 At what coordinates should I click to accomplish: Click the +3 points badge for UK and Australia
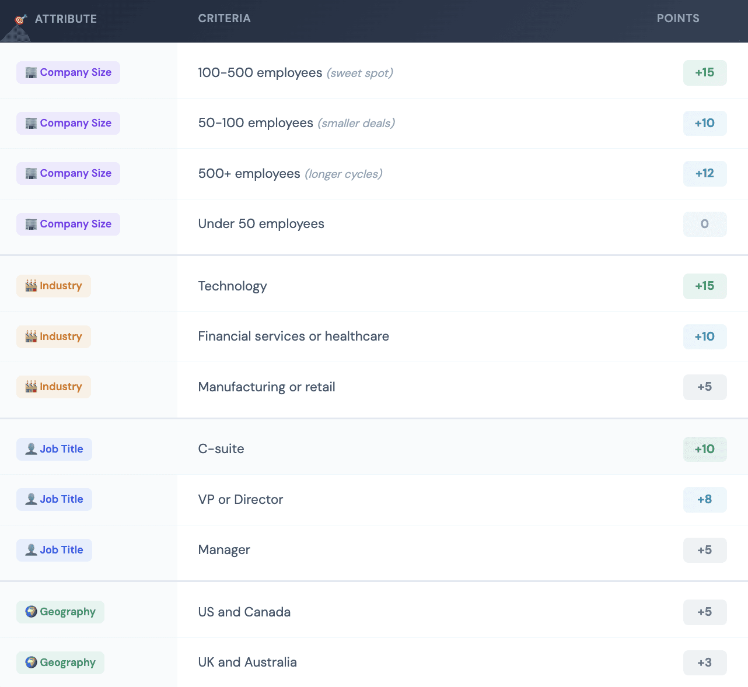click(705, 663)
